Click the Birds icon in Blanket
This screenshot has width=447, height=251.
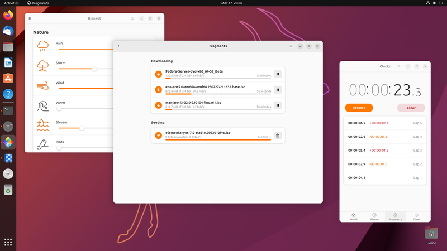coord(43,144)
